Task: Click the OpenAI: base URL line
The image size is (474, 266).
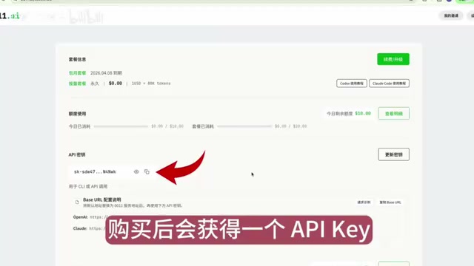Action: coord(90,216)
